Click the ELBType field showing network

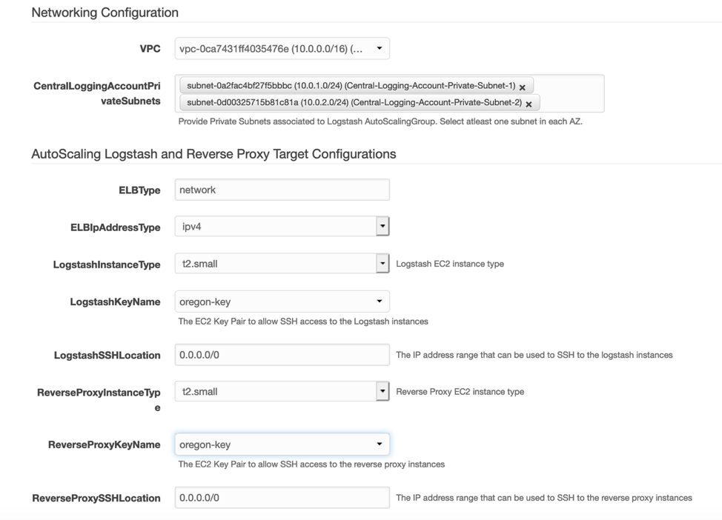pyautogui.click(x=282, y=190)
